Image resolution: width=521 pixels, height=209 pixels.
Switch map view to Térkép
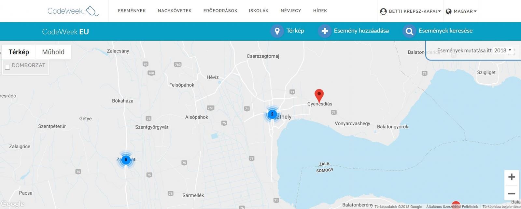pyautogui.click(x=19, y=52)
